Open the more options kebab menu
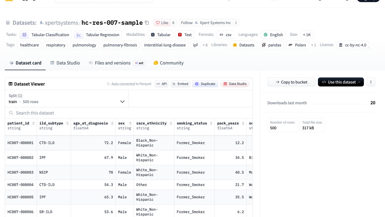Viewport: 385px width, 217px height. [x=371, y=82]
